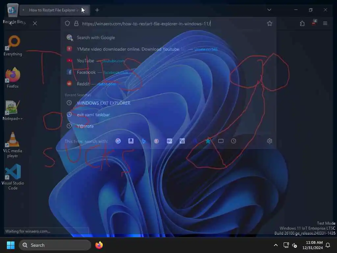Open the clock and date 11:08 AM
Image resolution: width=337 pixels, height=253 pixels.
313,245
